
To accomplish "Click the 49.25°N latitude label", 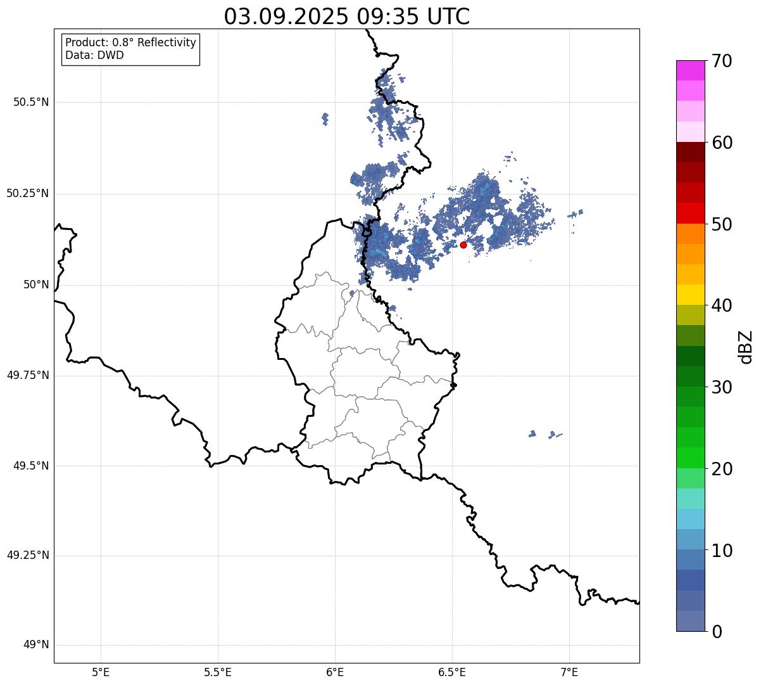I will [x=28, y=555].
